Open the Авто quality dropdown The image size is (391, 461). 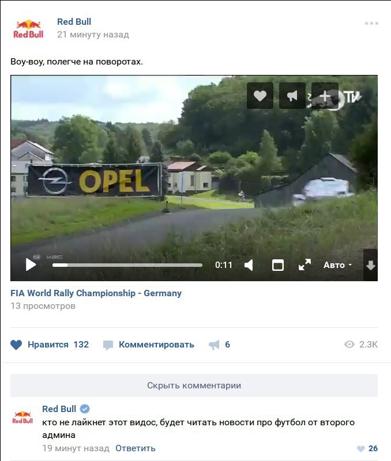pyautogui.click(x=337, y=265)
